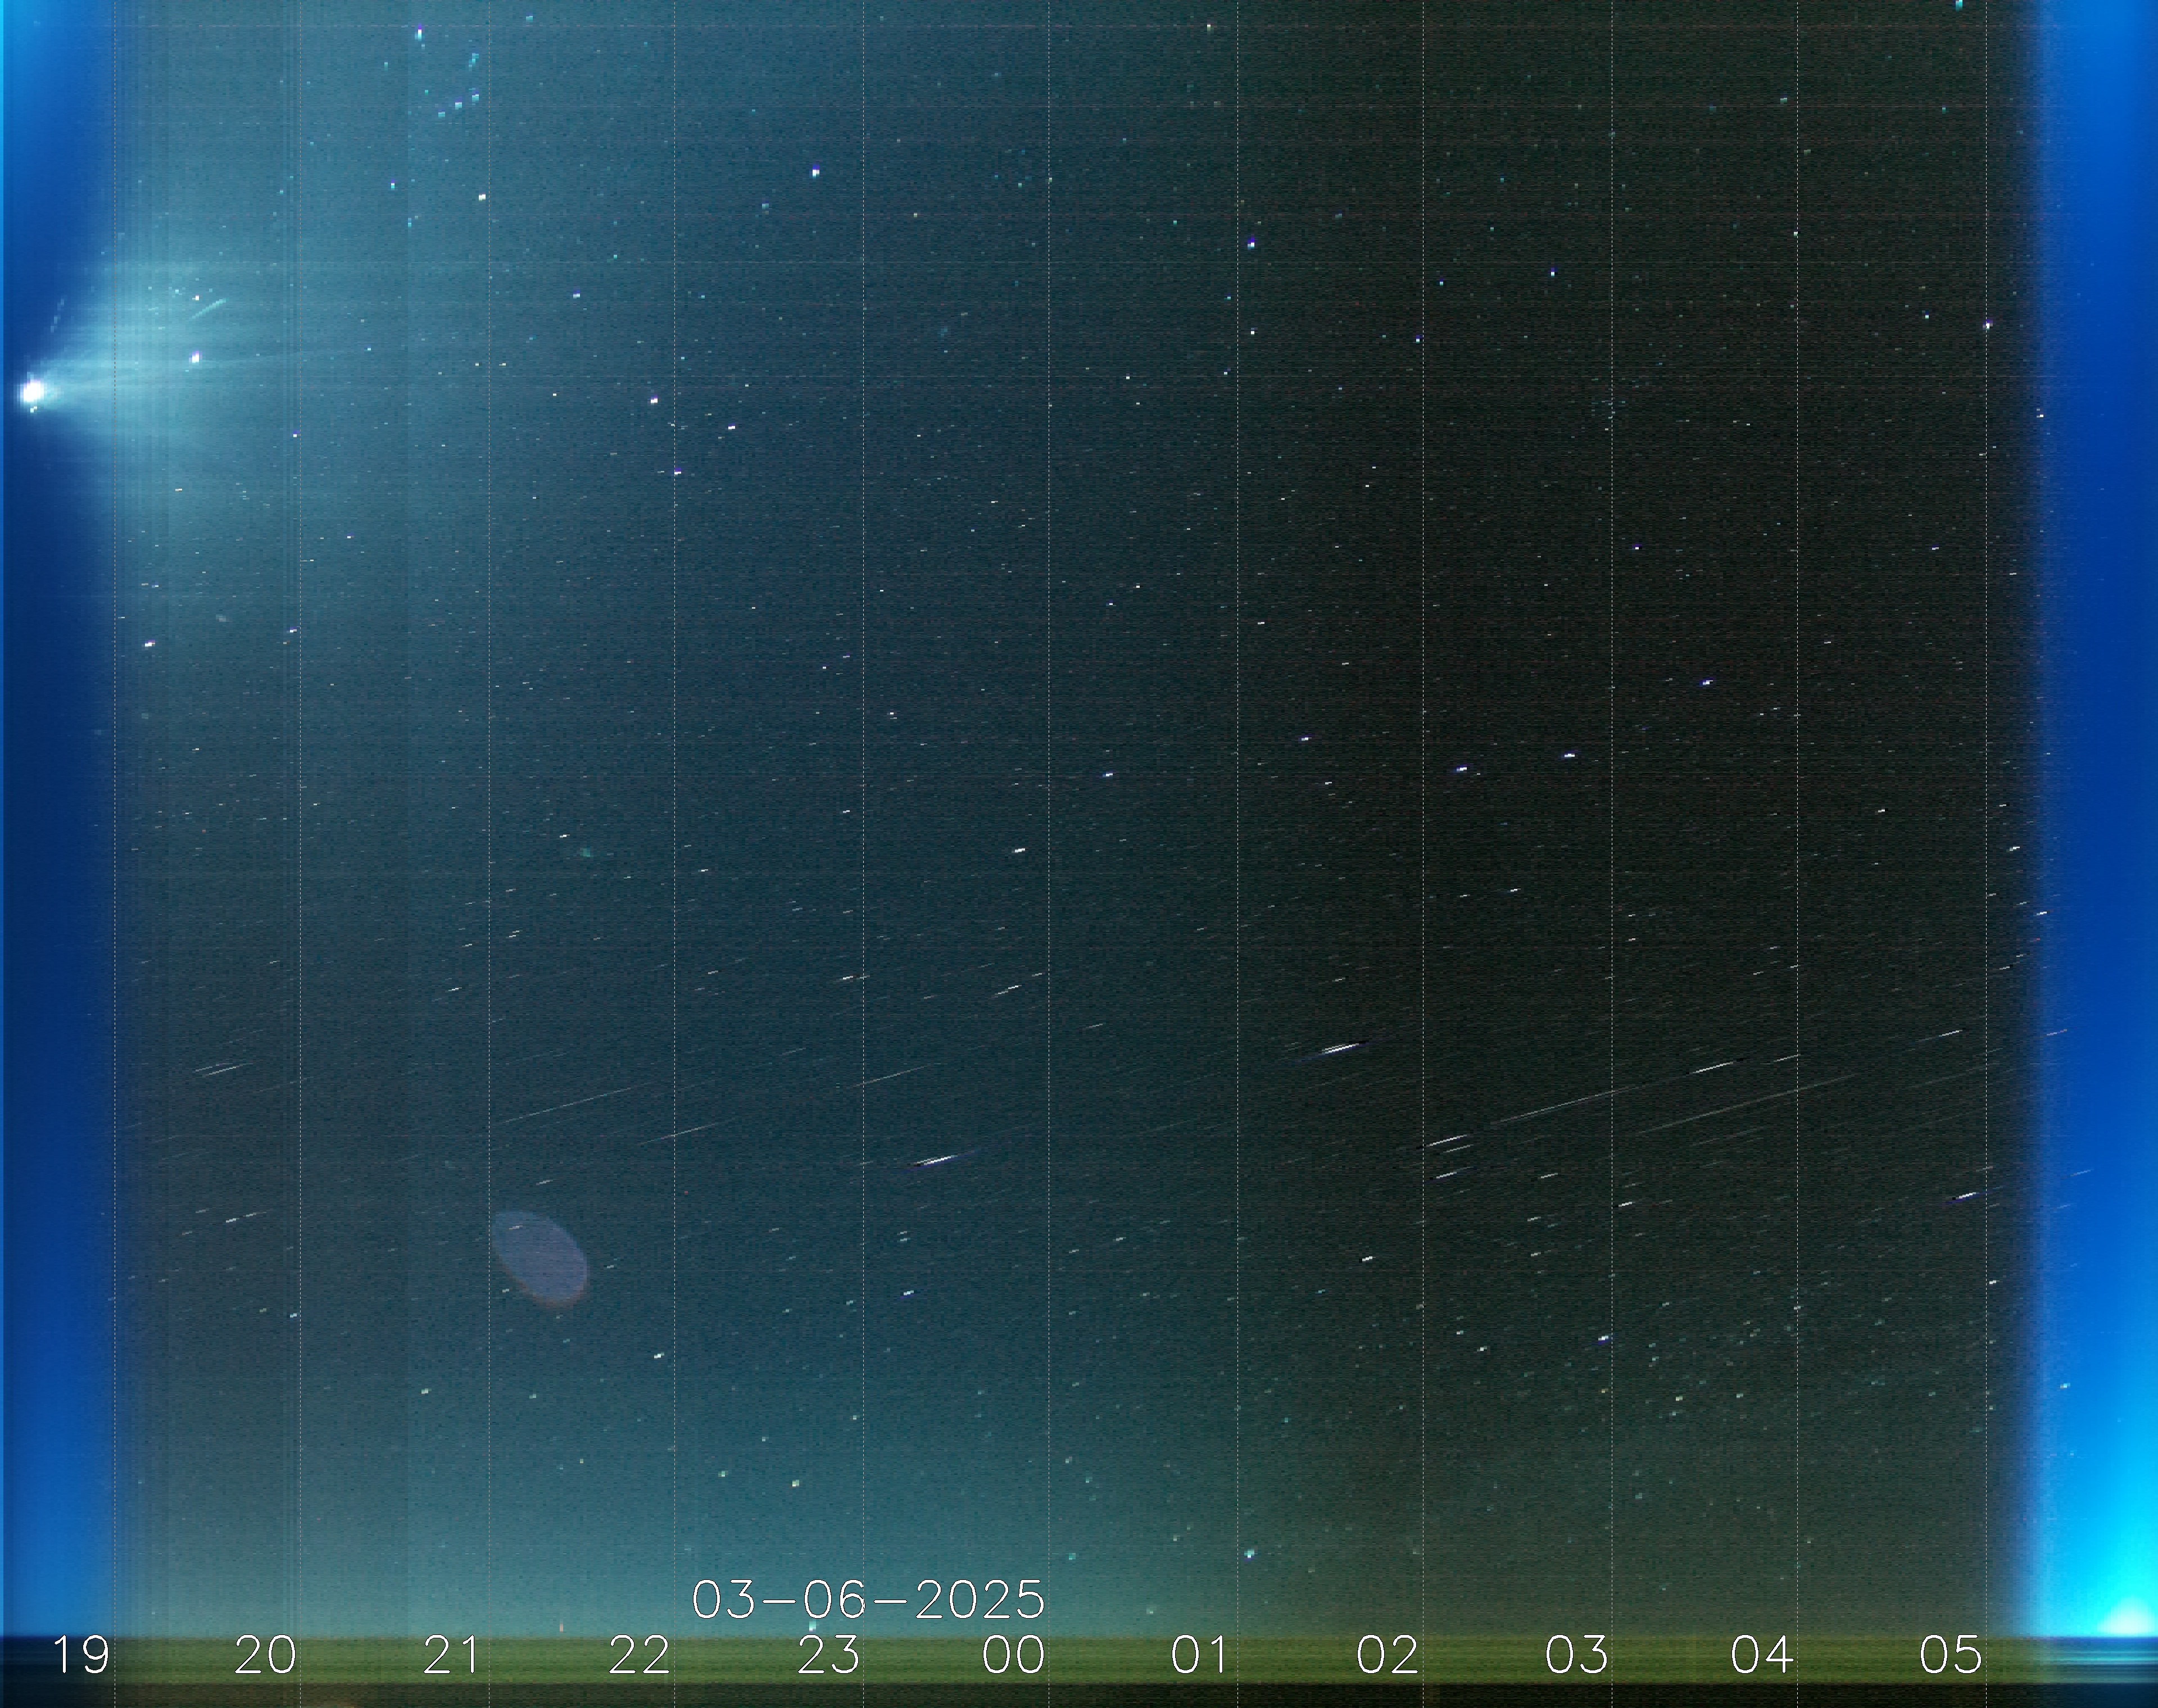Image resolution: width=2158 pixels, height=1708 pixels.
Task: Click the 19 hour label
Action: [80, 1655]
